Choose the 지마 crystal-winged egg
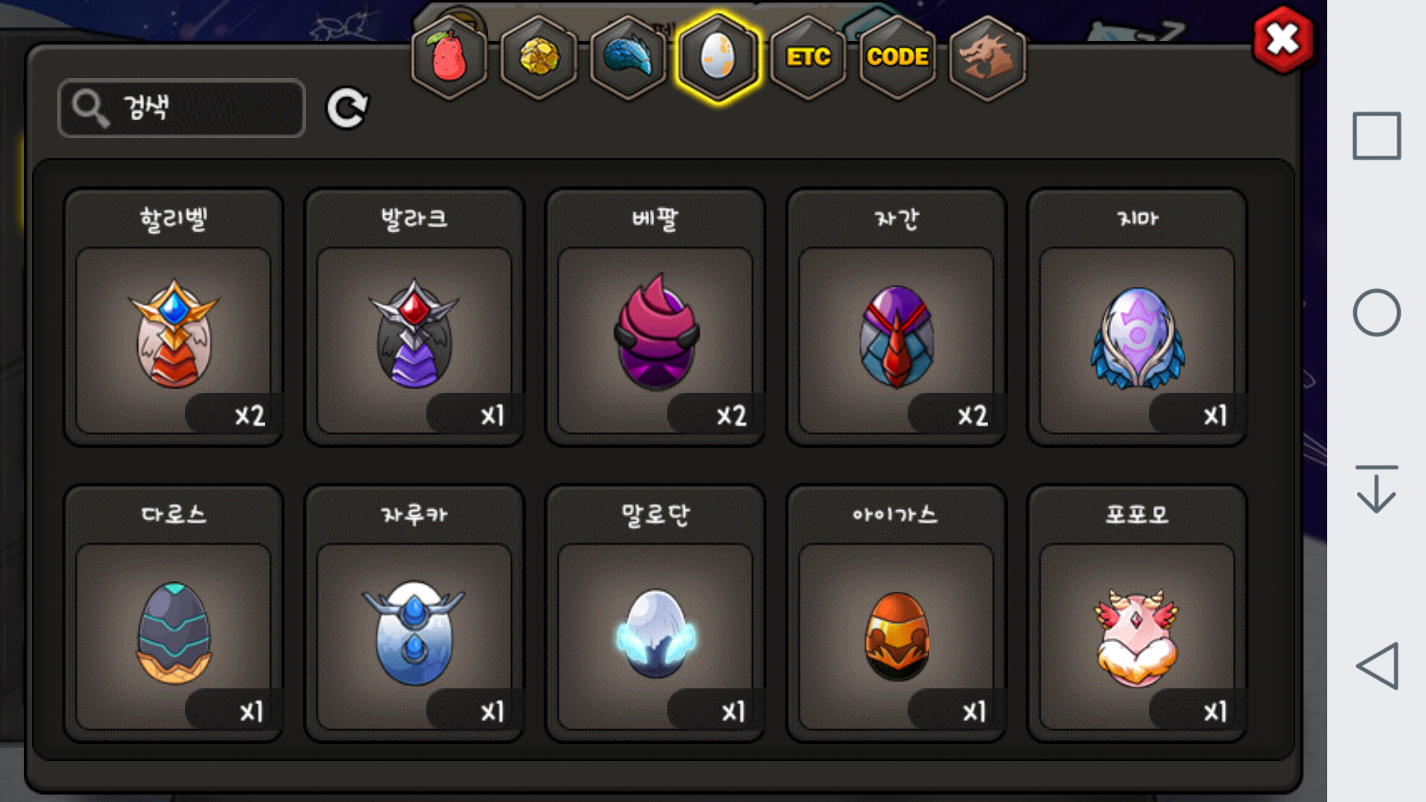The height and width of the screenshot is (802, 1426). coord(1137,317)
